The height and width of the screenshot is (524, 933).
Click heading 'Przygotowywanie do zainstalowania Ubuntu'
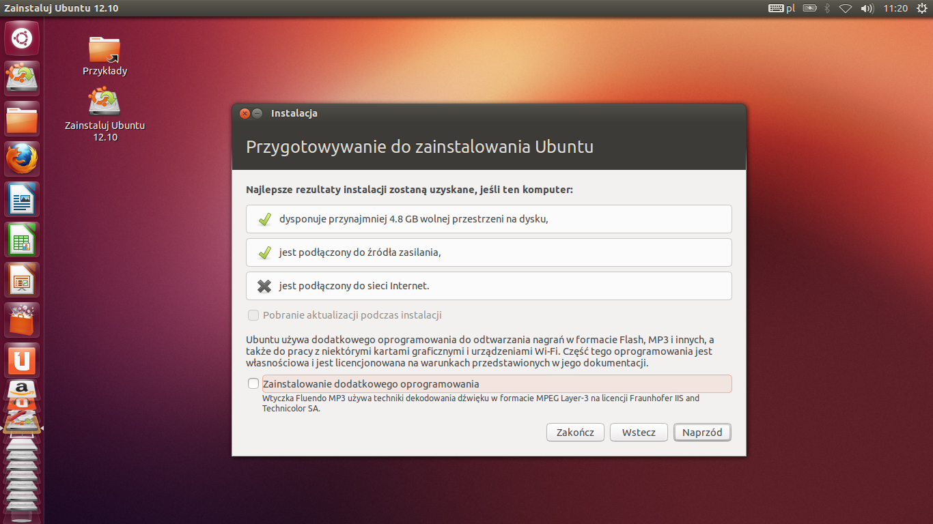(x=419, y=147)
